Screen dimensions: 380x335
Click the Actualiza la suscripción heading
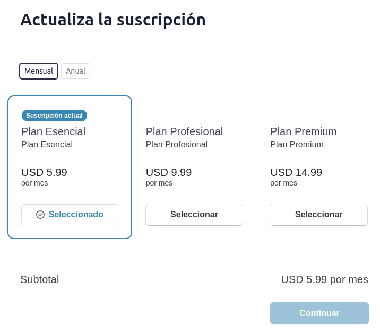113,20
